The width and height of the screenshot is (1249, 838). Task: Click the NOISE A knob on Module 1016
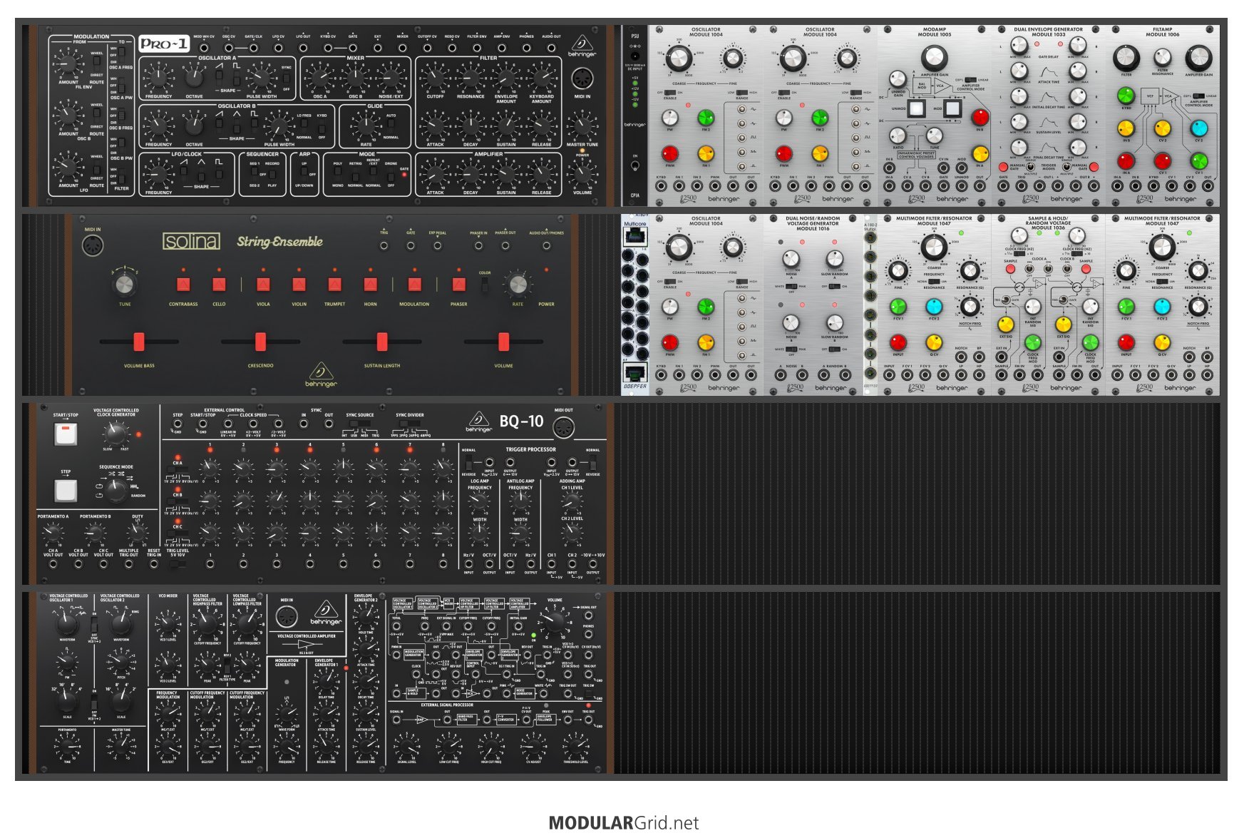tap(791, 259)
